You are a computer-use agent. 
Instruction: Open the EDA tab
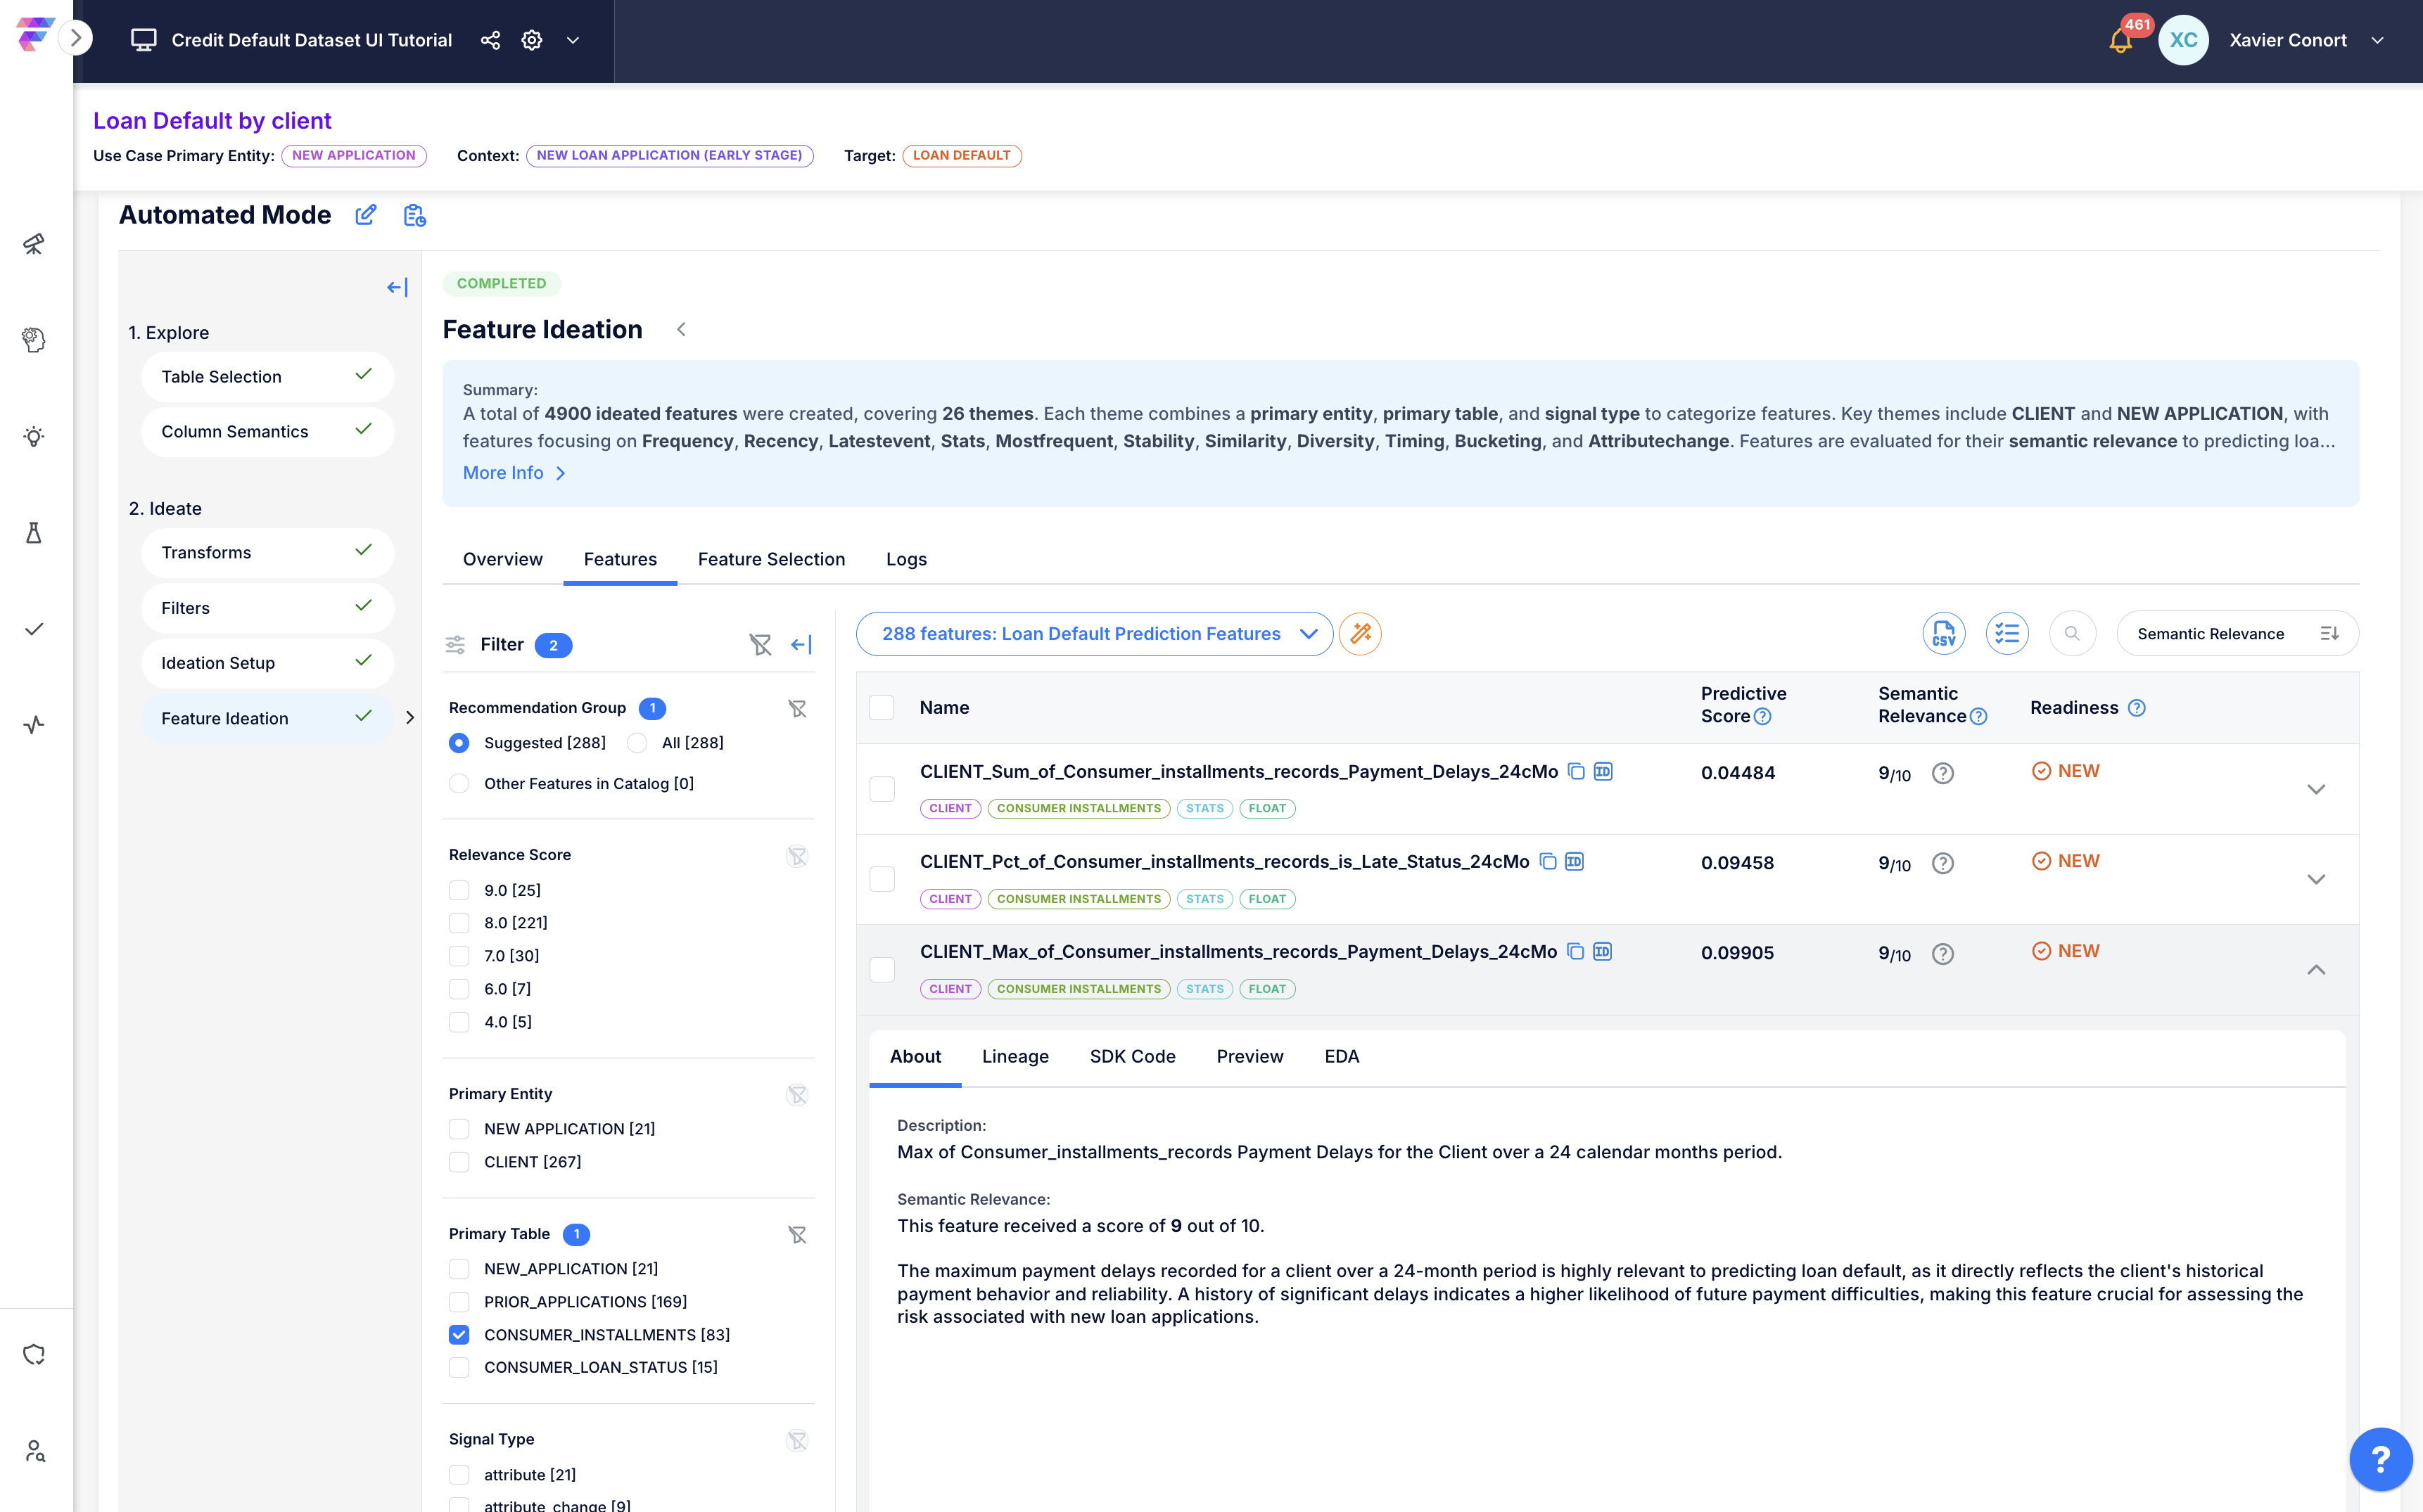(x=1342, y=1056)
